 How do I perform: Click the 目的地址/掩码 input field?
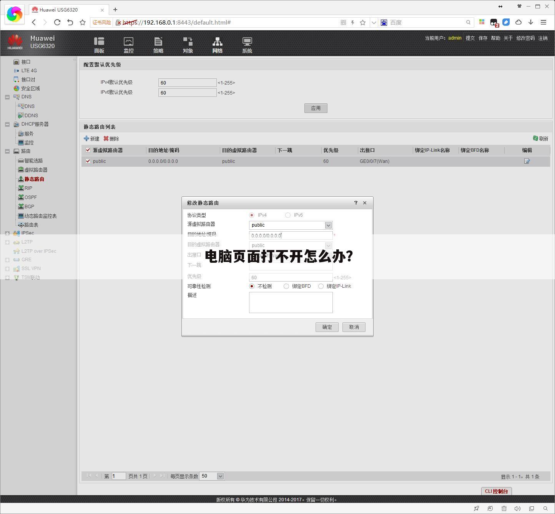(291, 235)
